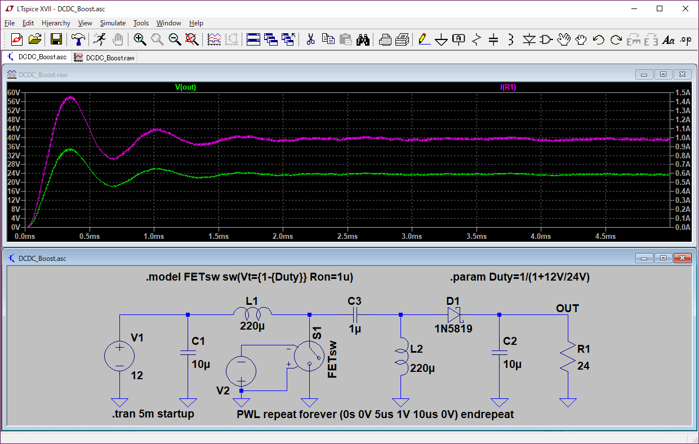Click the Zoom In magnifier icon
The width and height of the screenshot is (699, 444).
[140, 39]
